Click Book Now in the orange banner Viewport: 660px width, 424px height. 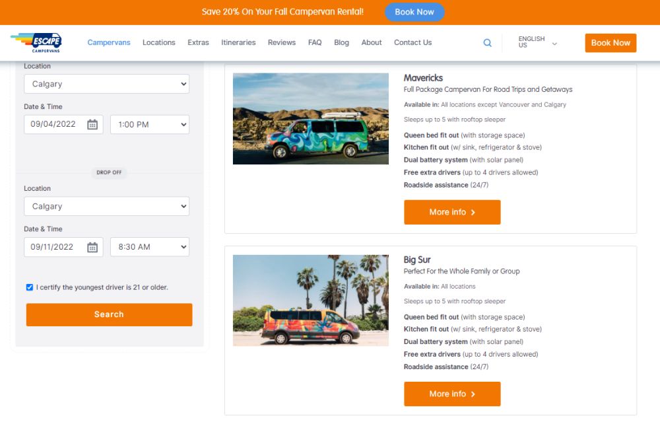pos(414,12)
